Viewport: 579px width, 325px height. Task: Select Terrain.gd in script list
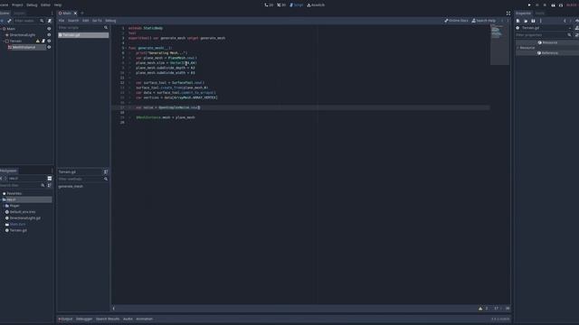pos(83,35)
